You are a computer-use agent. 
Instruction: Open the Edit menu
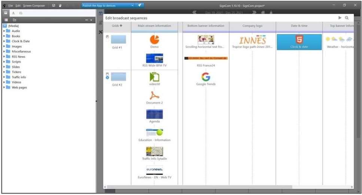(18, 6)
